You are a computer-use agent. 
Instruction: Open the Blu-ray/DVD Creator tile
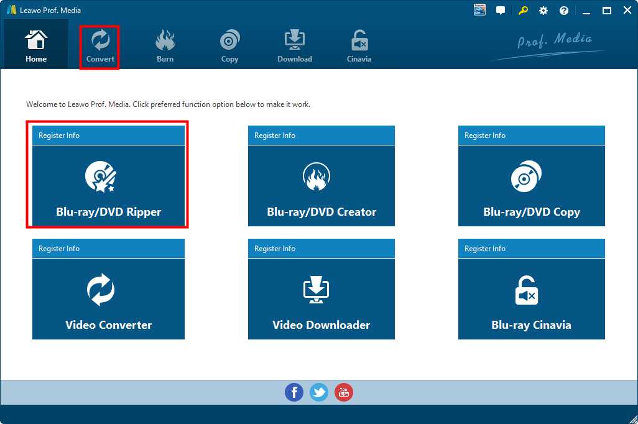pos(321,186)
